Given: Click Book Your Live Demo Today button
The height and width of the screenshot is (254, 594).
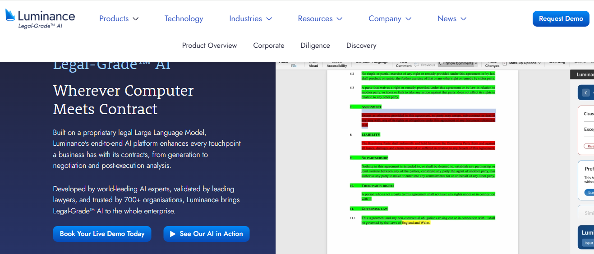Looking at the screenshot, I should (x=102, y=234).
